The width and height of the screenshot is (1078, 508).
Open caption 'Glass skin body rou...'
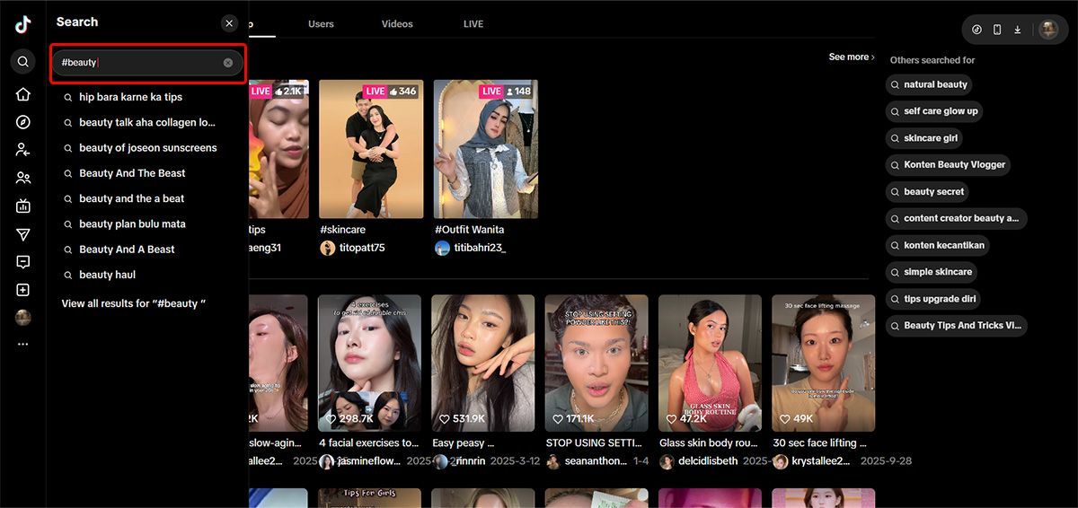[x=709, y=442]
